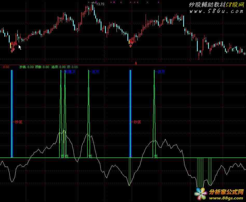Select the 顶部 indicator value in the header

click(42, 67)
